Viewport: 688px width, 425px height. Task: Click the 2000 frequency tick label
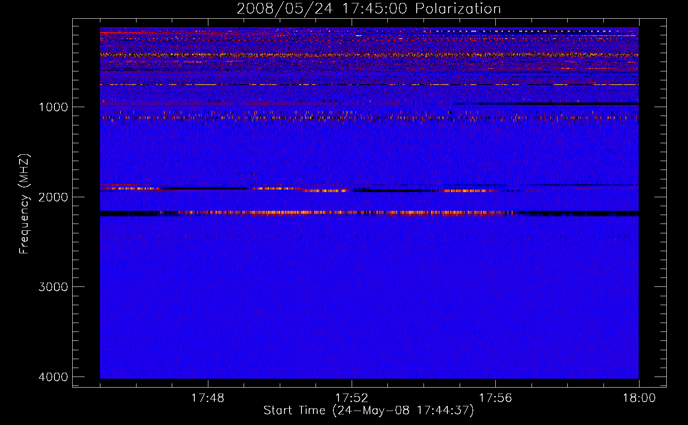point(53,197)
